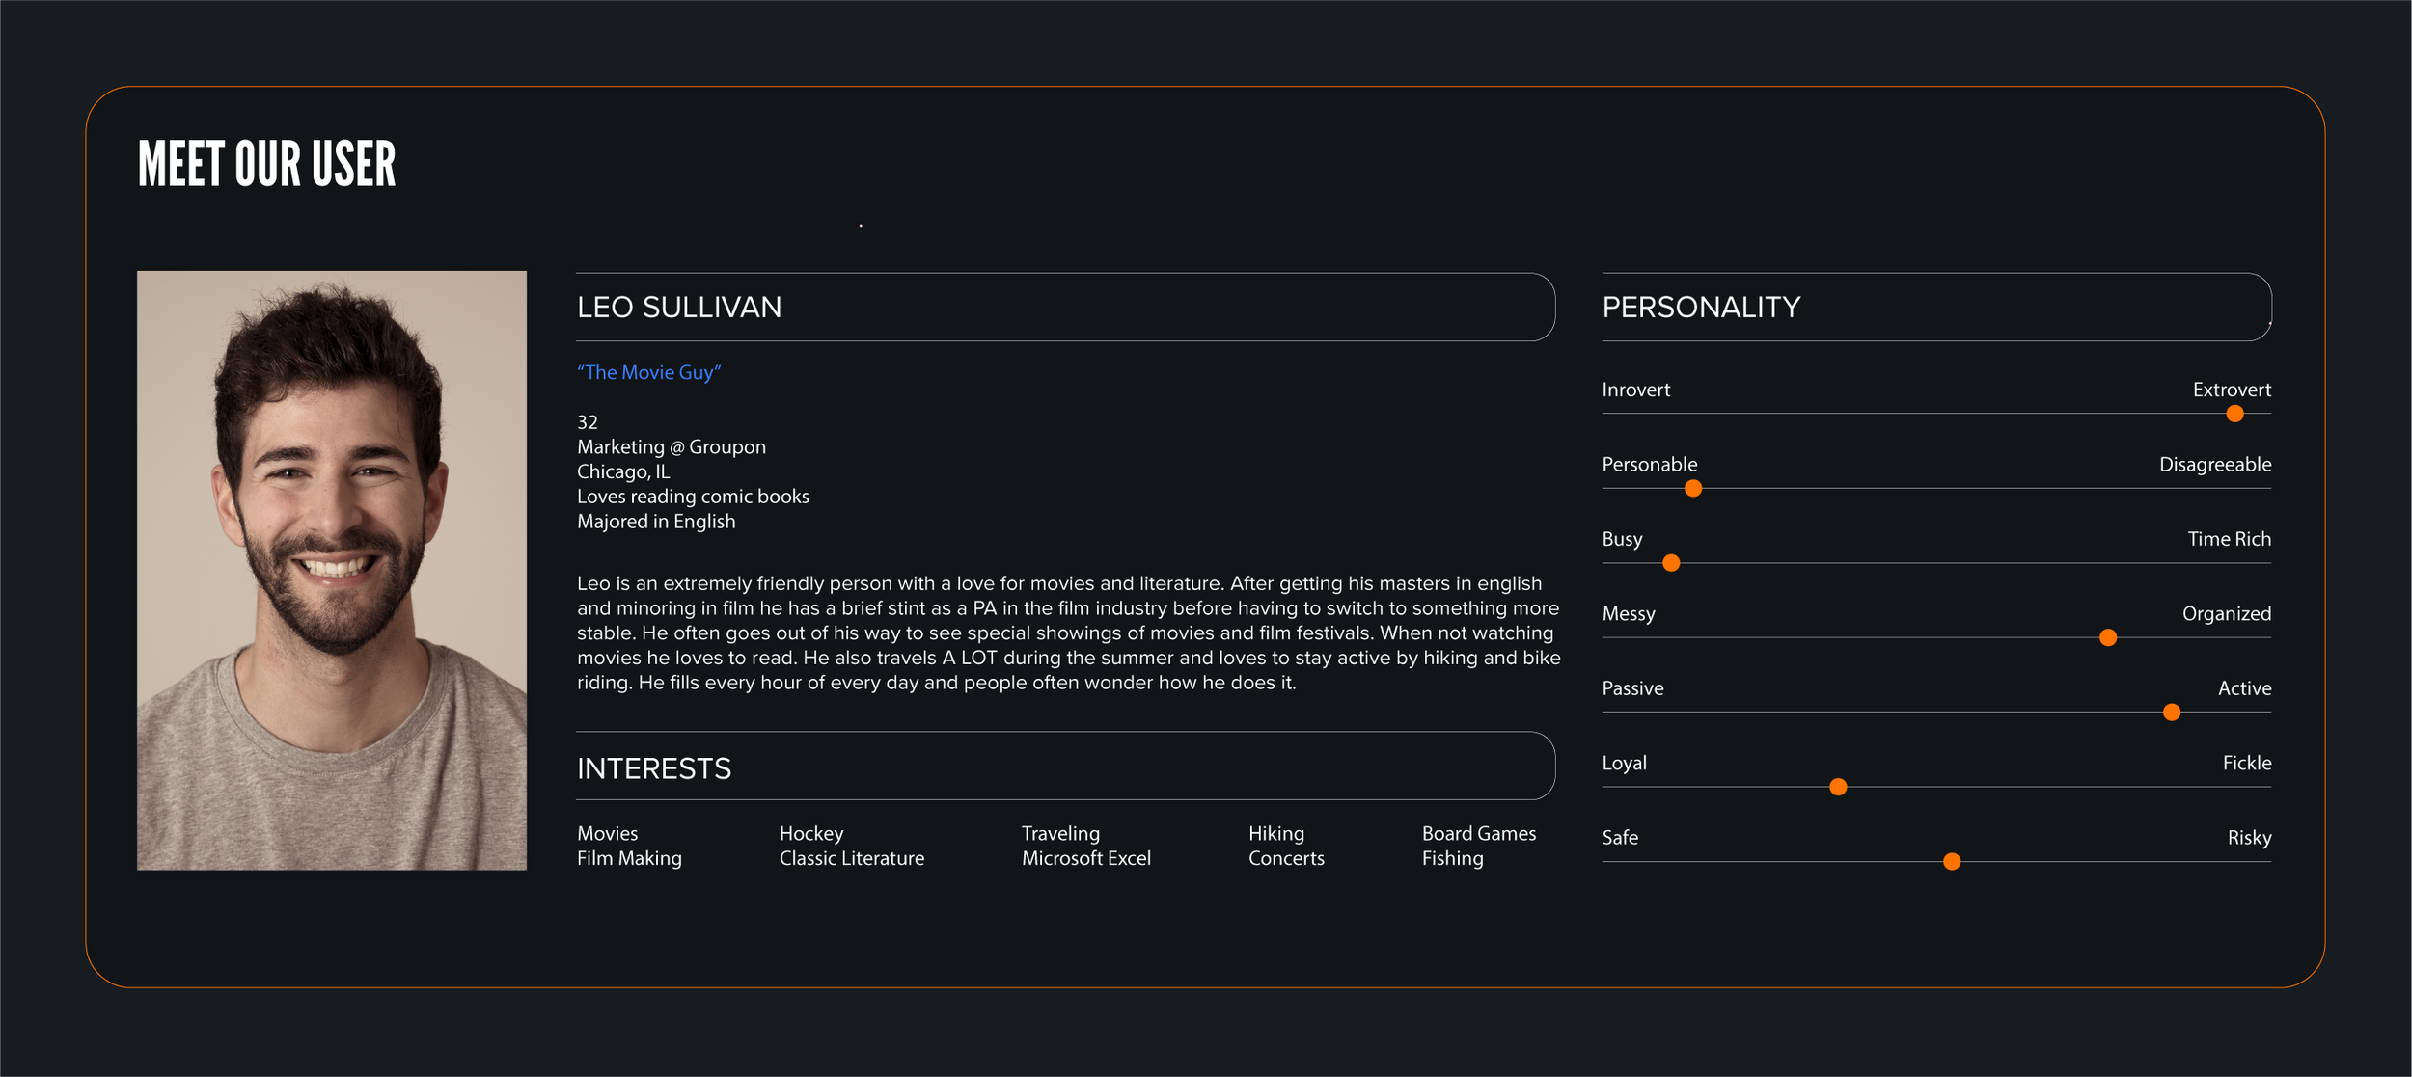Click the Safe–Risky slider handle
The width and height of the screenshot is (2412, 1077).
(1952, 861)
